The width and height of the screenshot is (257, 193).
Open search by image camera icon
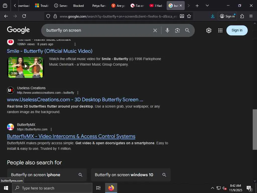click(177, 30)
